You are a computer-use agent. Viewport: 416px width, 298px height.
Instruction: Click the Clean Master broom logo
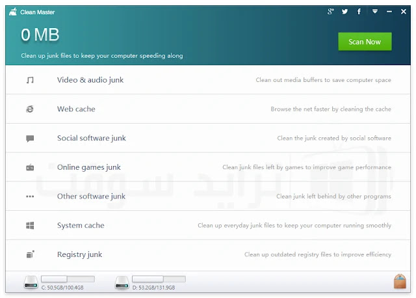pyautogui.click(x=13, y=12)
